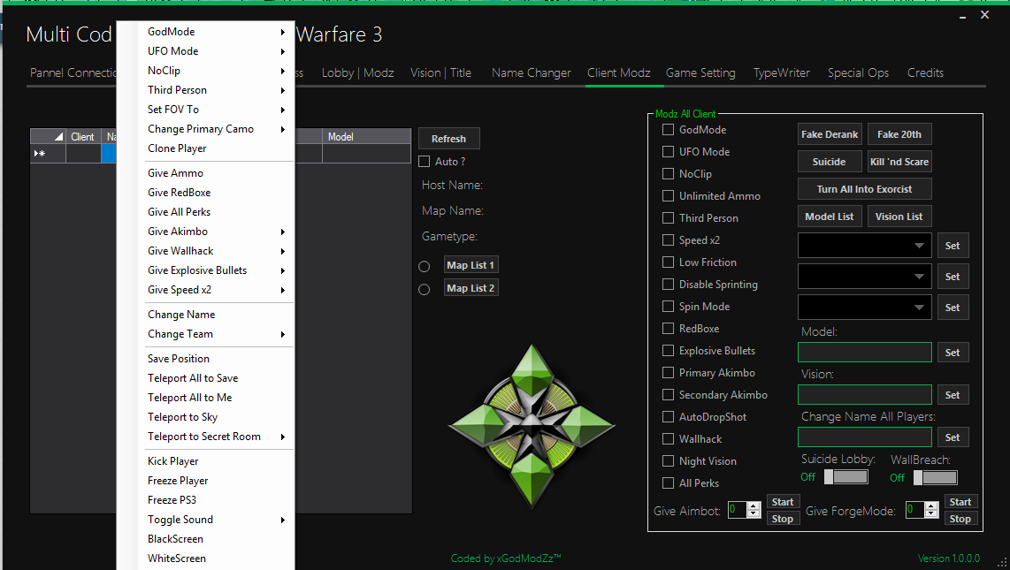Check the Speed x2 option
The height and width of the screenshot is (570, 1010).
[x=669, y=240]
